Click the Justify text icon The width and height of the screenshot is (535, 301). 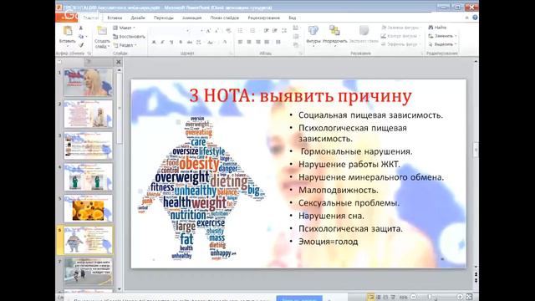point(267,42)
